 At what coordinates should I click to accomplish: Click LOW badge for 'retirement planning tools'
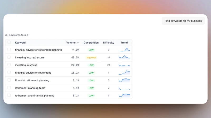(91, 88)
